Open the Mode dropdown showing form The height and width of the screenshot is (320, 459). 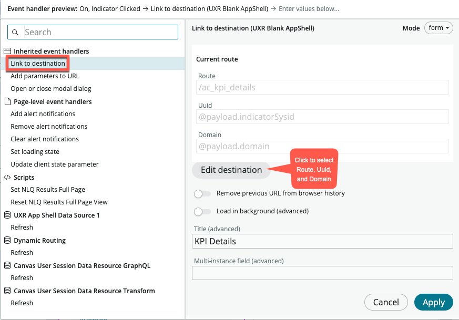[438, 28]
